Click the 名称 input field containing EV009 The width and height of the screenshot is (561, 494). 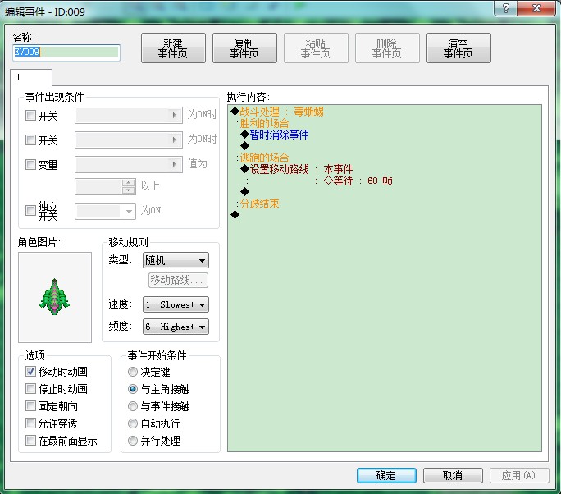pyautogui.click(x=66, y=53)
